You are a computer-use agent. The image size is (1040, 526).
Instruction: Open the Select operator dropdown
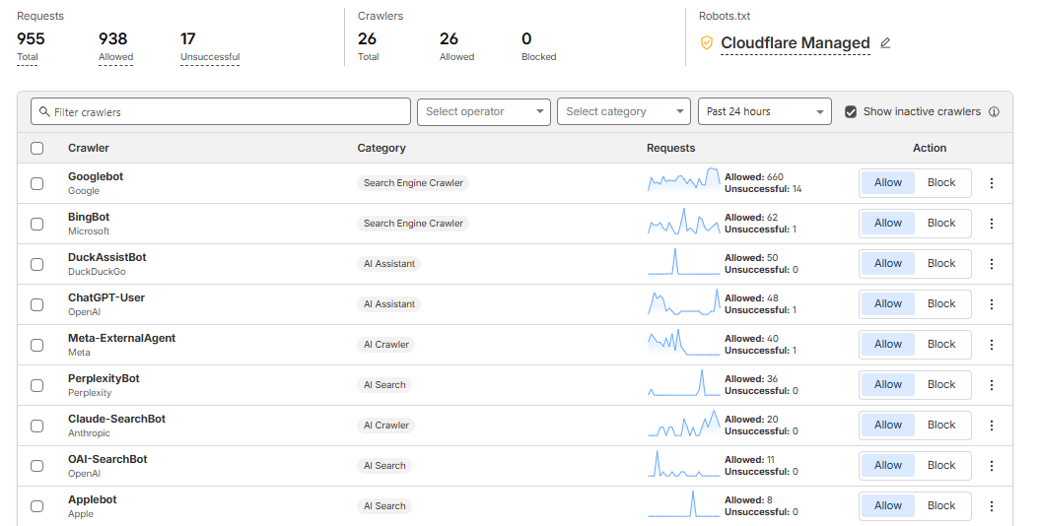click(x=484, y=111)
